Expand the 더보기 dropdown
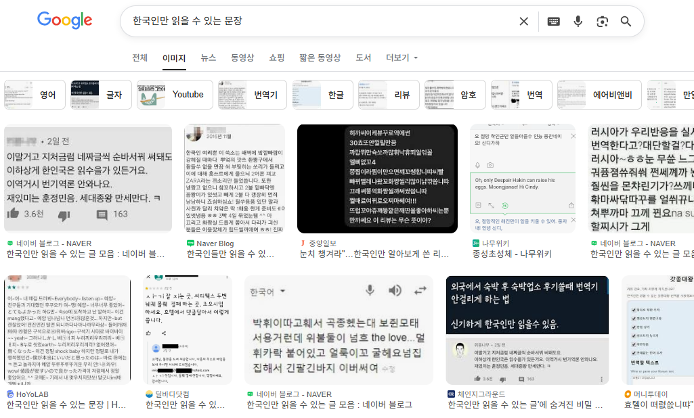The image size is (694, 418). pyautogui.click(x=402, y=58)
